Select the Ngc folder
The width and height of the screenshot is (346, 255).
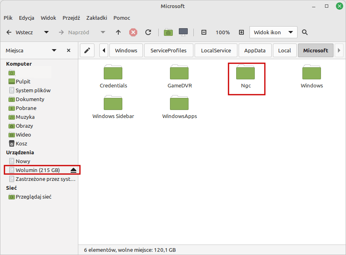click(245, 77)
